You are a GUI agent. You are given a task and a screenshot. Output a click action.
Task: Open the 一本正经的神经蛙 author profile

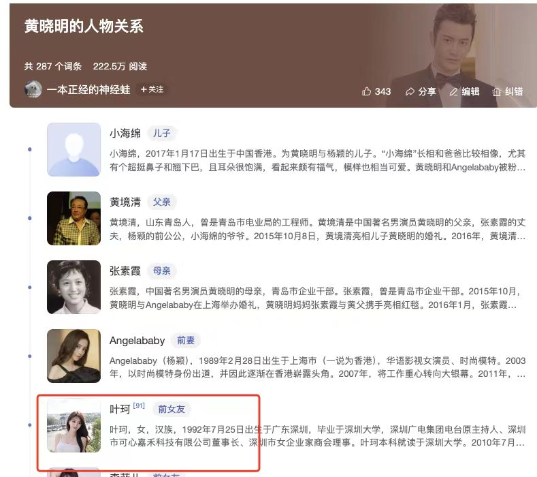tap(88, 90)
